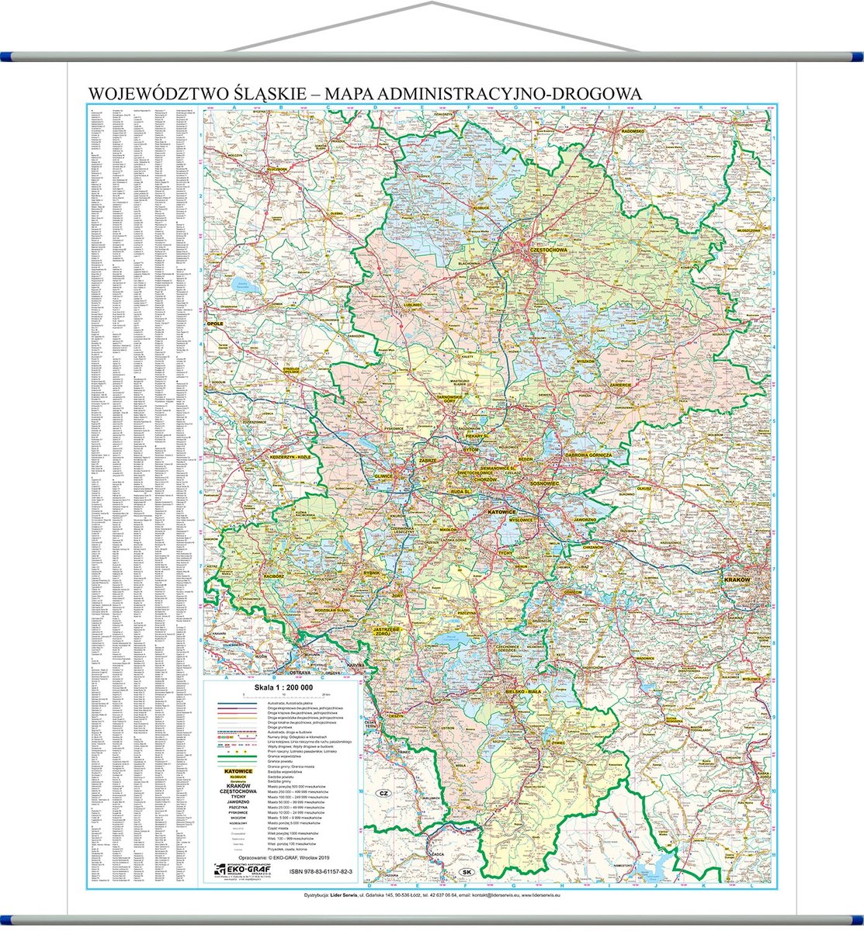Image resolution: width=864 pixels, height=931 pixels.
Task: Open the www.liderserwis.eu website link
Action: (540, 895)
